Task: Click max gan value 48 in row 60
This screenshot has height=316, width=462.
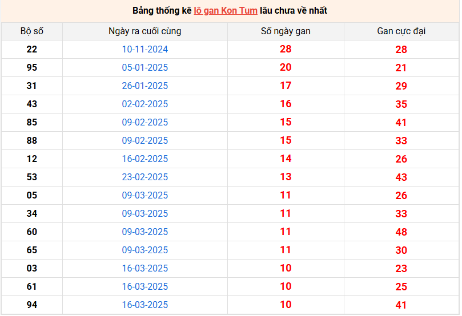Action: 401,232
